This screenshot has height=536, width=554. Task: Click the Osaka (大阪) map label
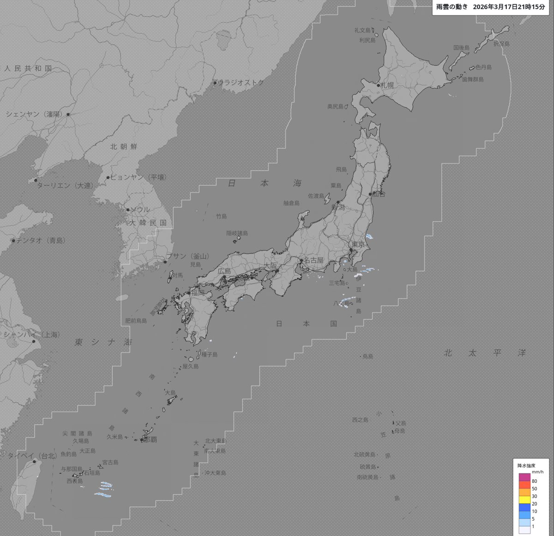271,266
